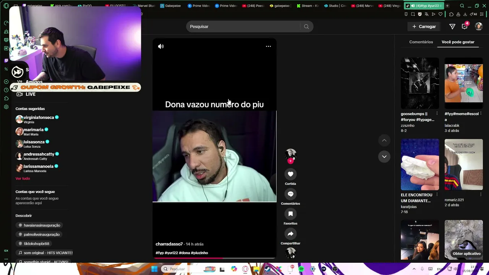The height and width of the screenshot is (275, 489).
Task: Save video with the Favoritos bookmark icon
Action: (290, 214)
